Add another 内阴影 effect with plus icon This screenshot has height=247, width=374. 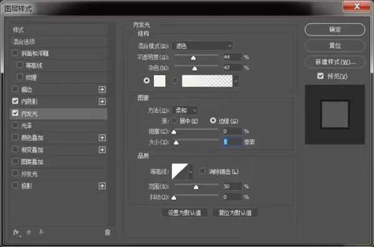tap(102, 101)
